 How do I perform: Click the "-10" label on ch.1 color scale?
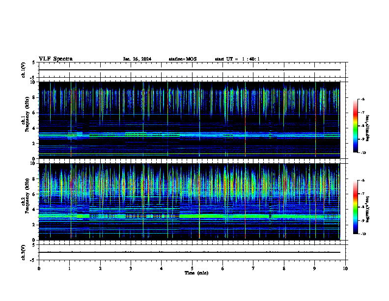[x=363, y=153]
